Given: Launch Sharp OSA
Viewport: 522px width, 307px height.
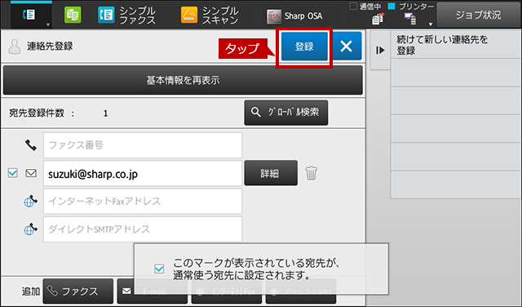Looking at the screenshot, I should (294, 16).
